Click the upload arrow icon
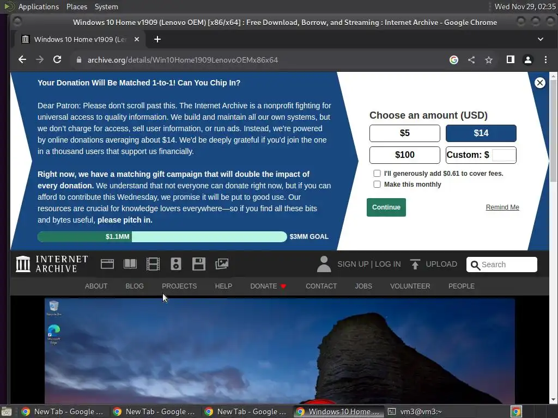558x418 pixels. point(415,264)
